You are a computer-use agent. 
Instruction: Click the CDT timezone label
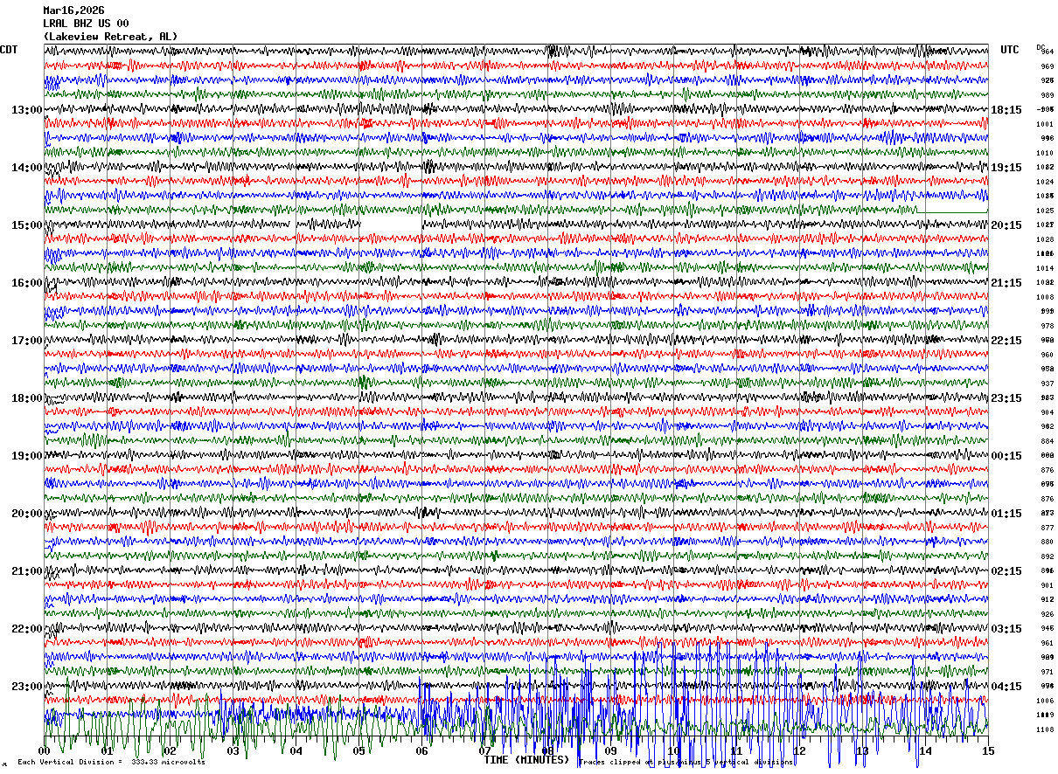click(x=9, y=50)
